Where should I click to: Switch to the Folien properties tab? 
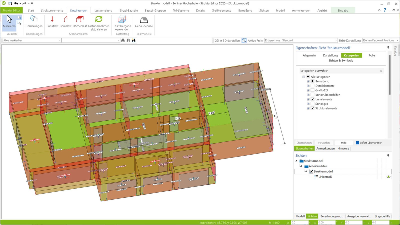coord(372,55)
